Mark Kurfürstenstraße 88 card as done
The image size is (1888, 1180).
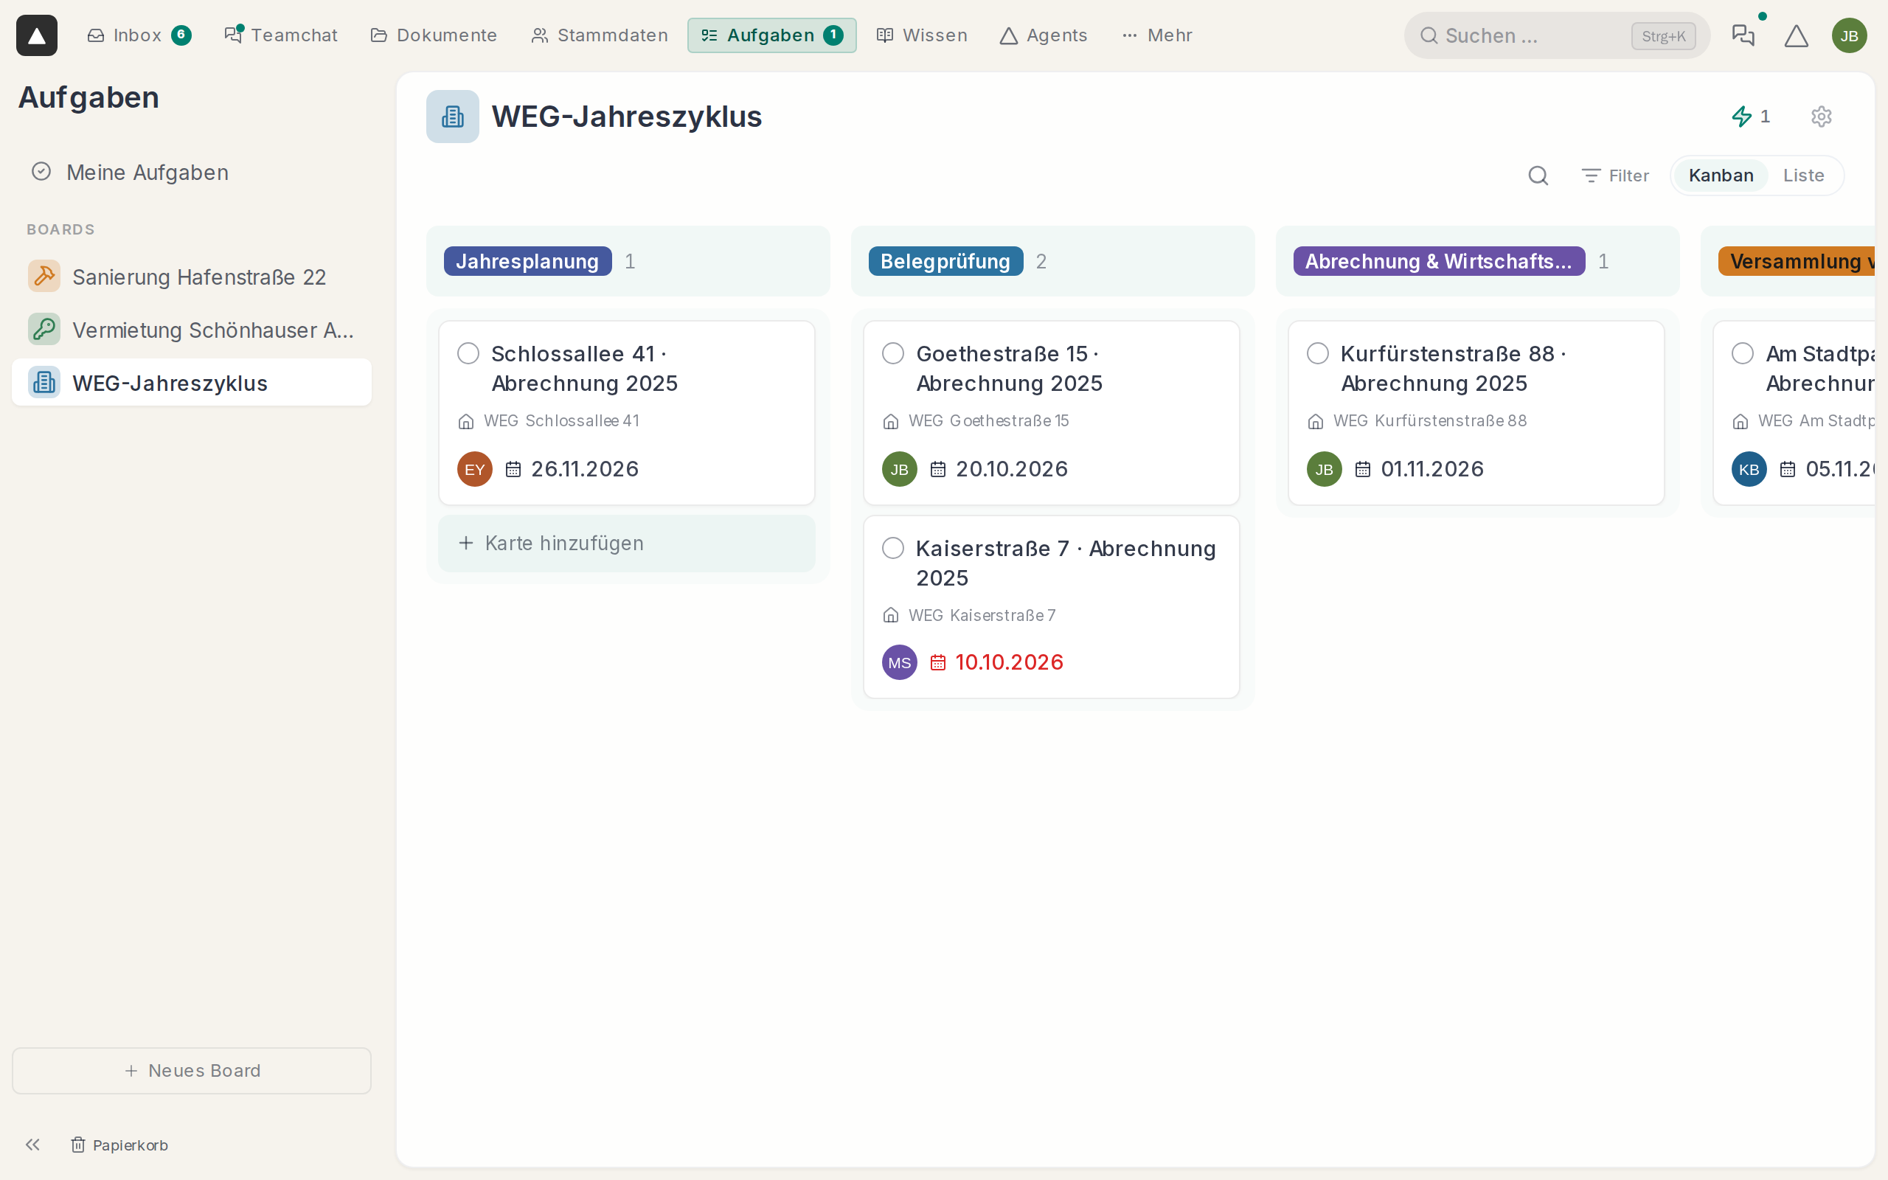(x=1318, y=353)
